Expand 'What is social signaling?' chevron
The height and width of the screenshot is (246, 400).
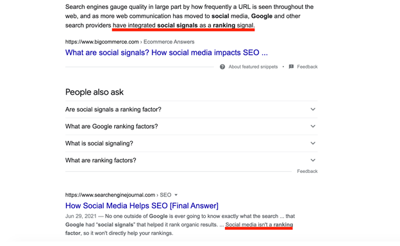coord(313,143)
